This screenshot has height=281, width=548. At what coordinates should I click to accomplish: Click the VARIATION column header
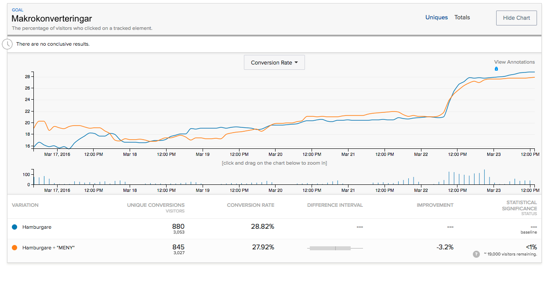pyautogui.click(x=25, y=205)
